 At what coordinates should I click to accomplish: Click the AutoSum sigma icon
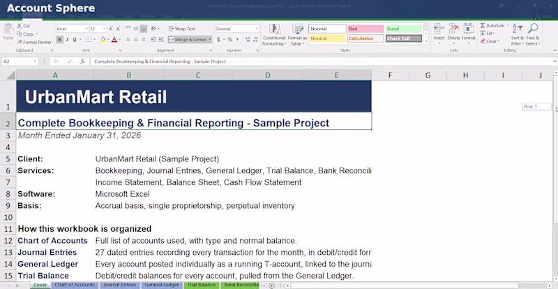point(483,26)
